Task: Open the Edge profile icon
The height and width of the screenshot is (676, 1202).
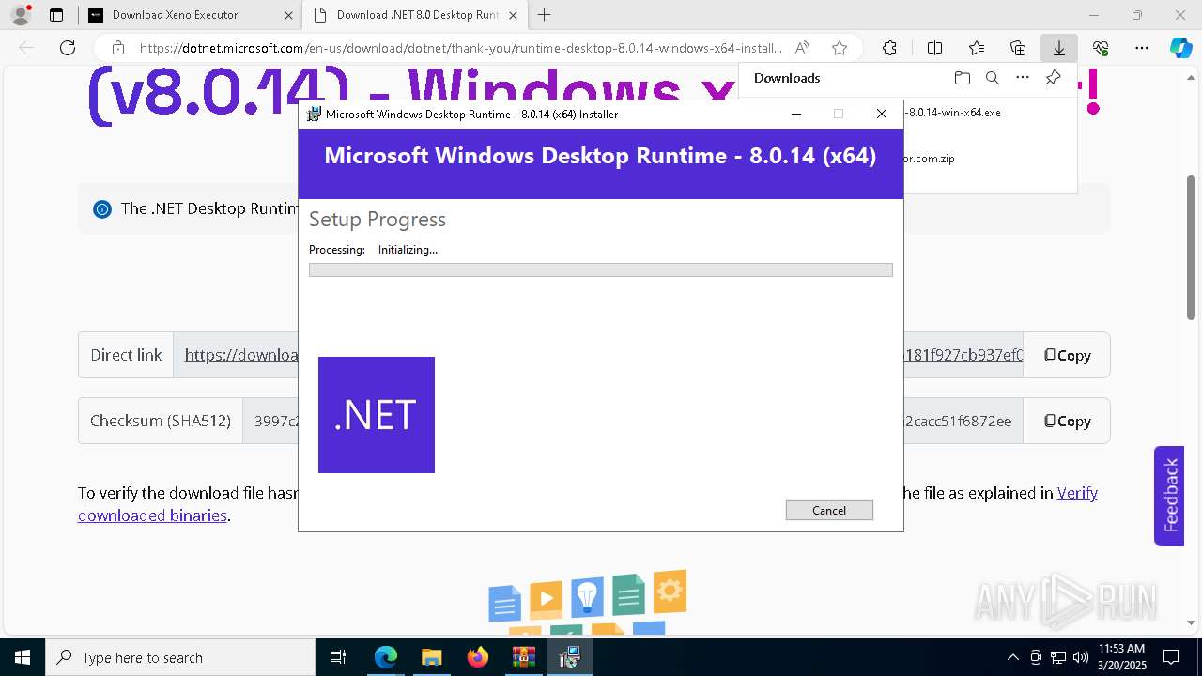Action: point(20,15)
